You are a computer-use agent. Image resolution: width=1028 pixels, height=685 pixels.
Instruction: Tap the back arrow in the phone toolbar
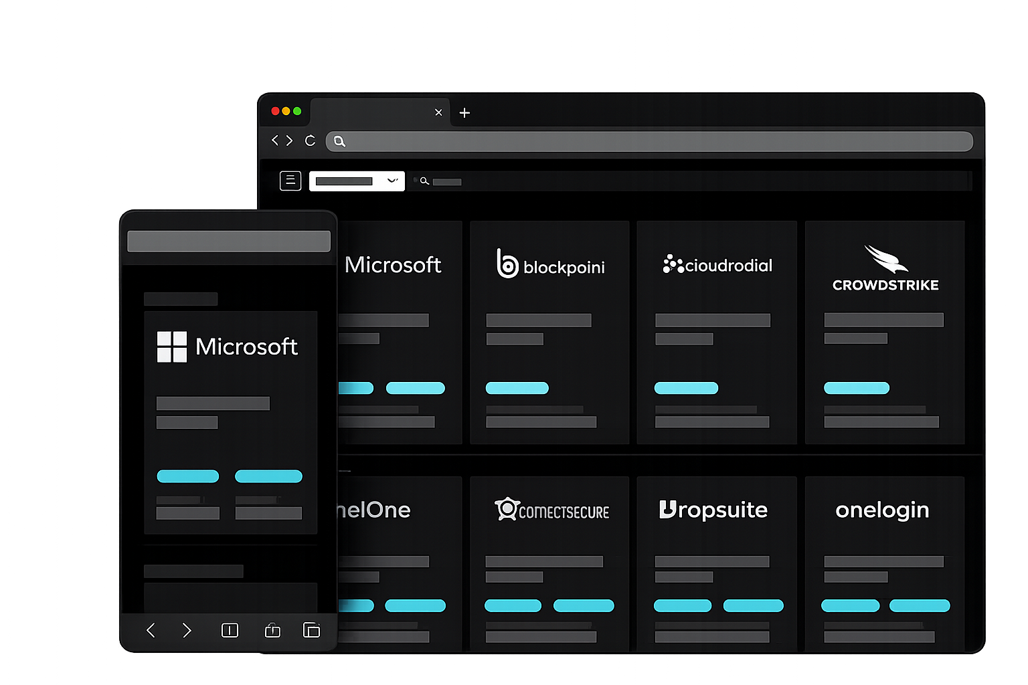point(151,630)
